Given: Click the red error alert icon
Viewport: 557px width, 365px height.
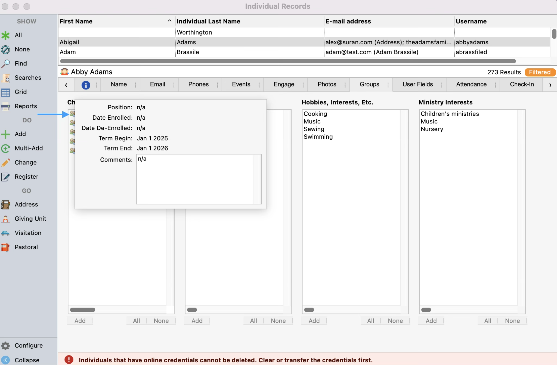Looking at the screenshot, I should (69, 360).
